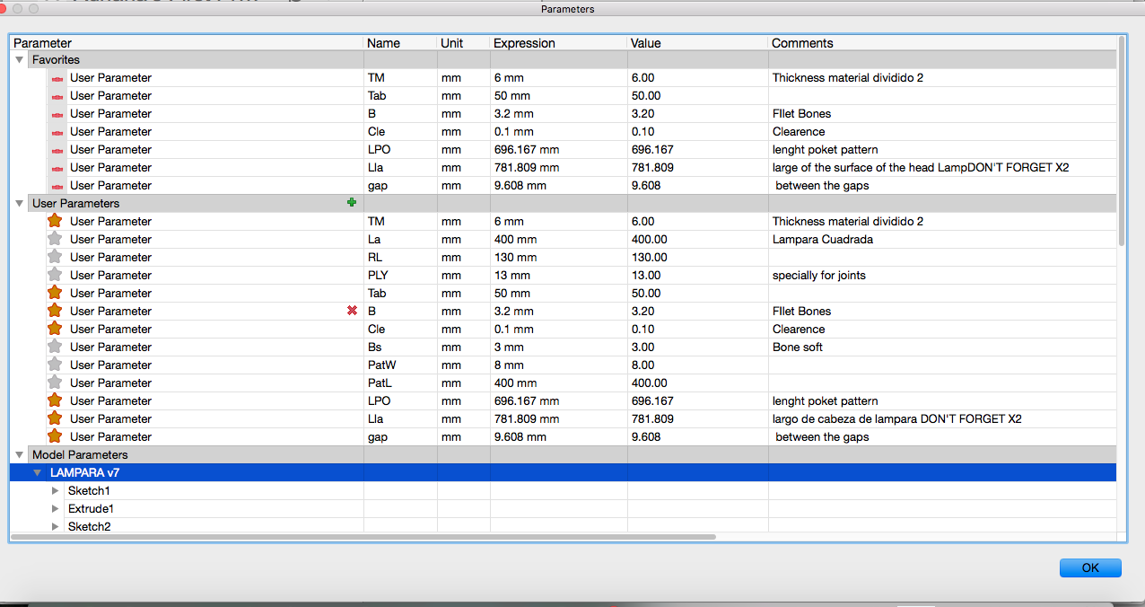The image size is (1145, 607).
Task: Expand the Sketch2 node
Action: click(56, 527)
